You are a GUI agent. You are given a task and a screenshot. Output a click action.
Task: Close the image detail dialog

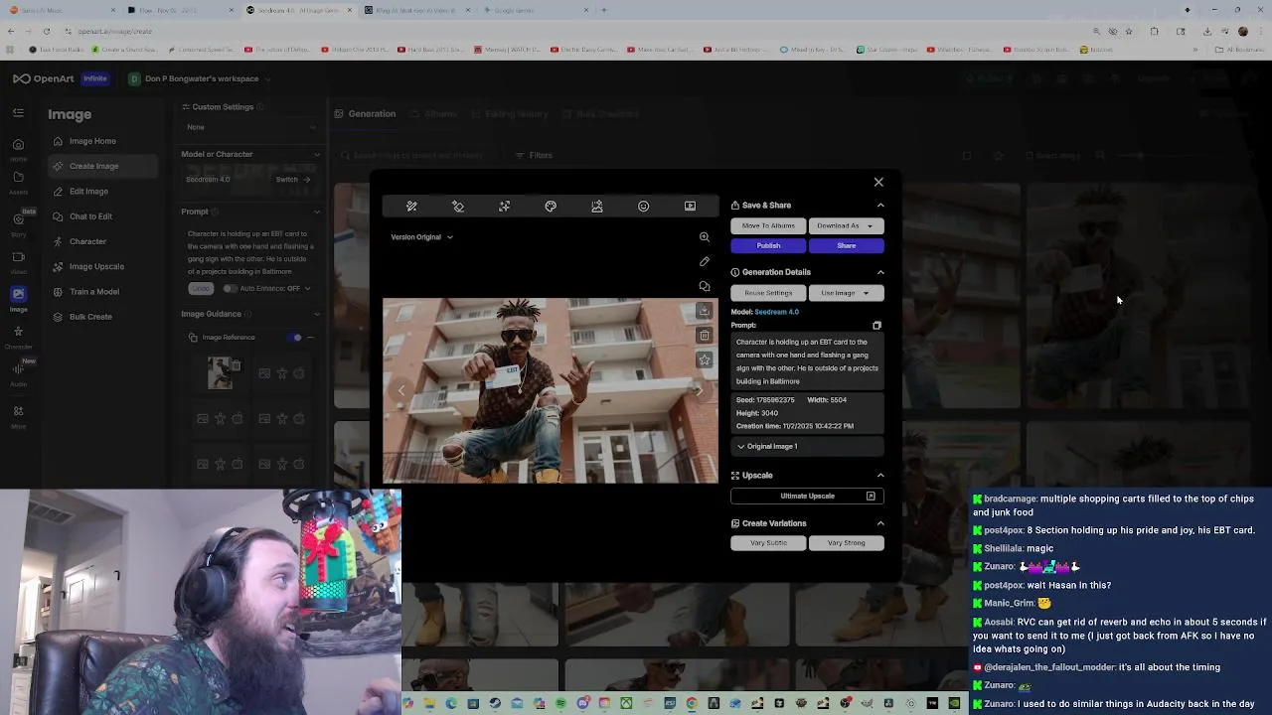878,182
